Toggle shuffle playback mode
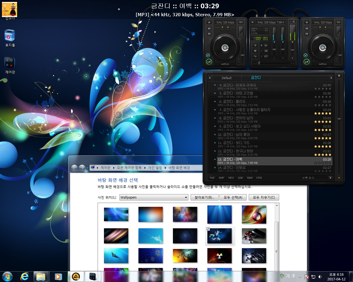Screen dimensions: 353x282 click(x=266, y=51)
